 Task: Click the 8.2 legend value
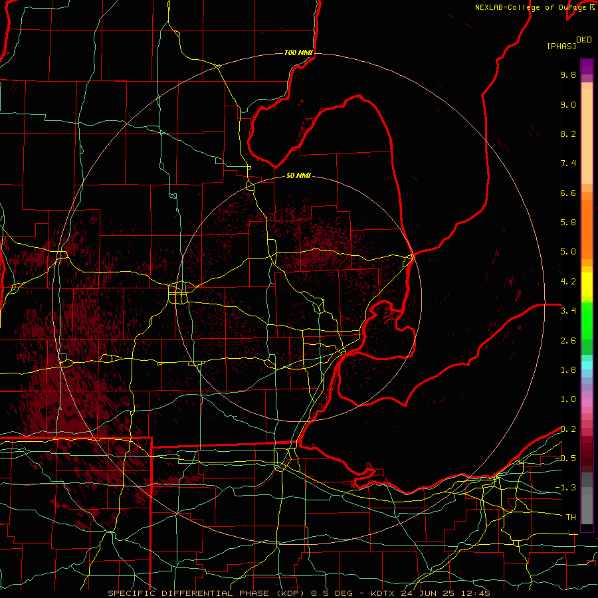[568, 134]
